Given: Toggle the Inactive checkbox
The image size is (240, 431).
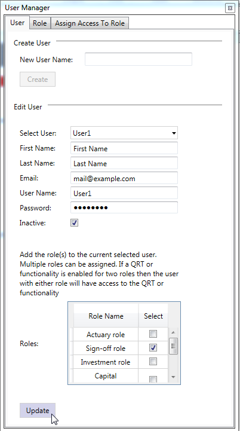Looking at the screenshot, I should coord(75,222).
